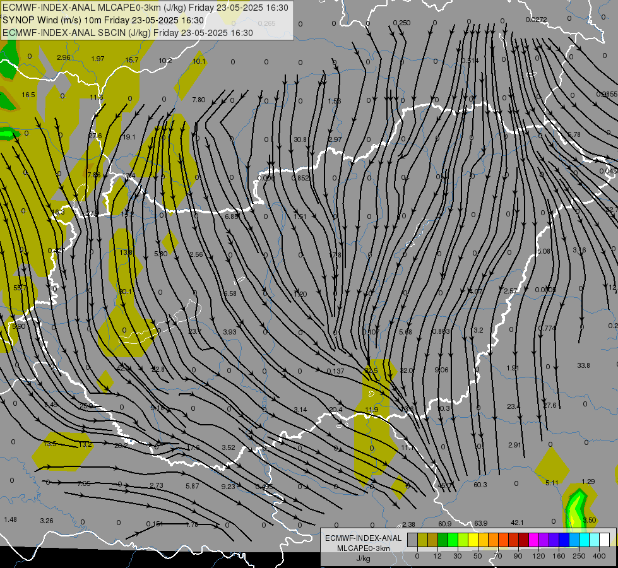Click the legend tick label 400
The image size is (618, 568).
599,556
